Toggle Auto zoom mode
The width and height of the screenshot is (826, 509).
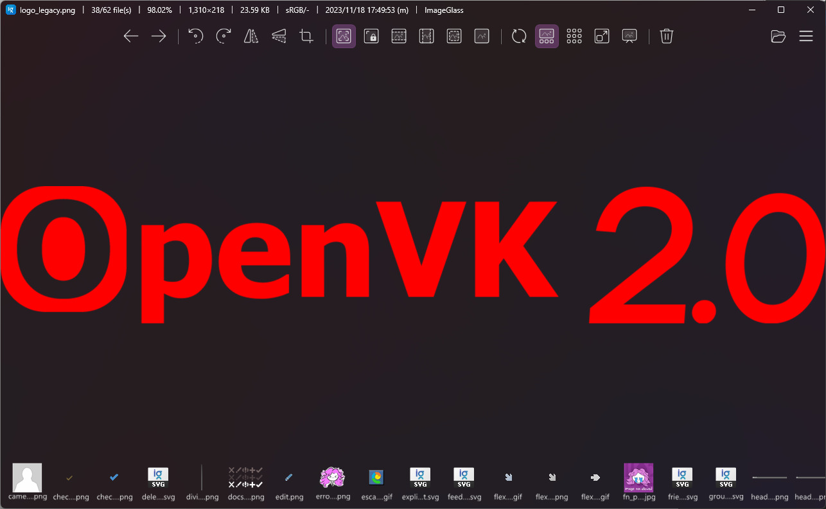pos(344,37)
